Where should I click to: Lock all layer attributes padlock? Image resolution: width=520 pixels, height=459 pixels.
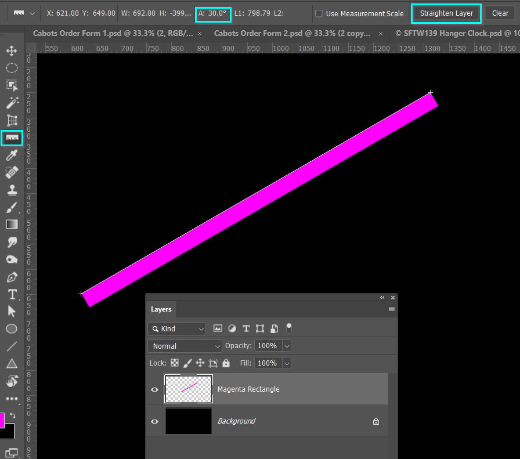[x=226, y=363]
